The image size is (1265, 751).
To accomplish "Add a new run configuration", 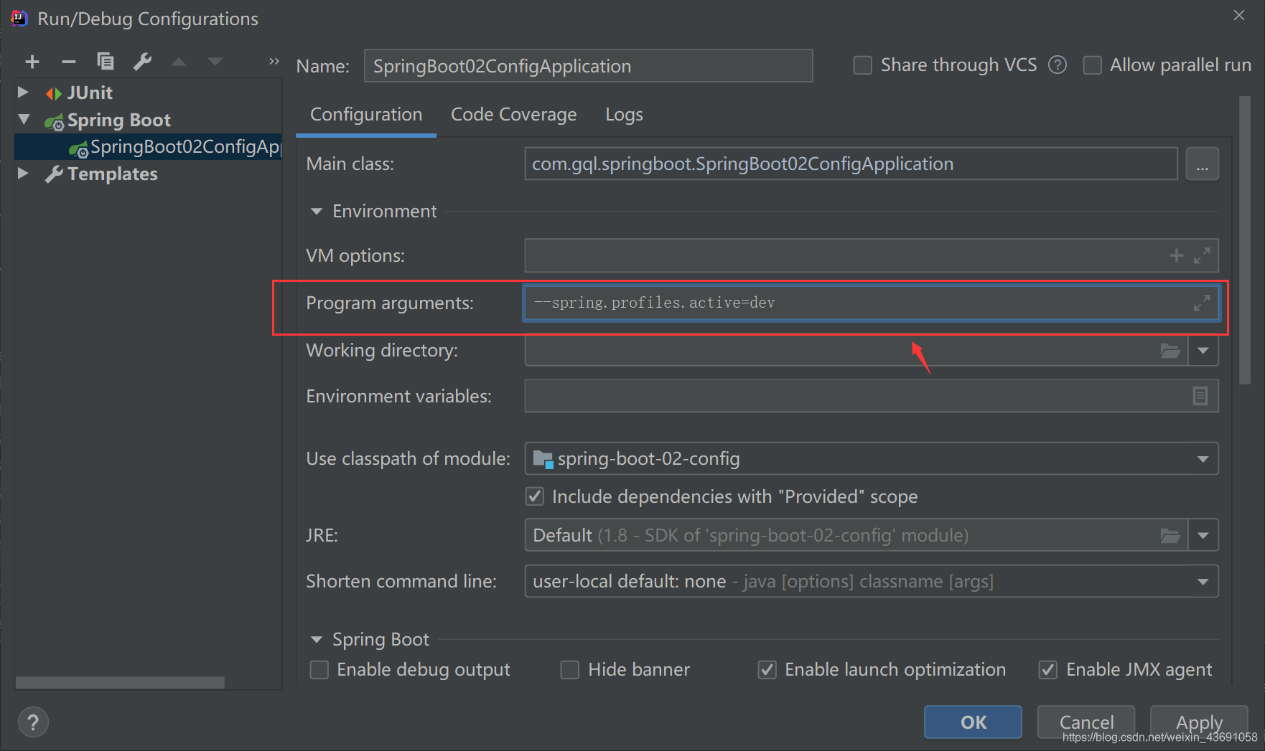I will tap(32, 62).
